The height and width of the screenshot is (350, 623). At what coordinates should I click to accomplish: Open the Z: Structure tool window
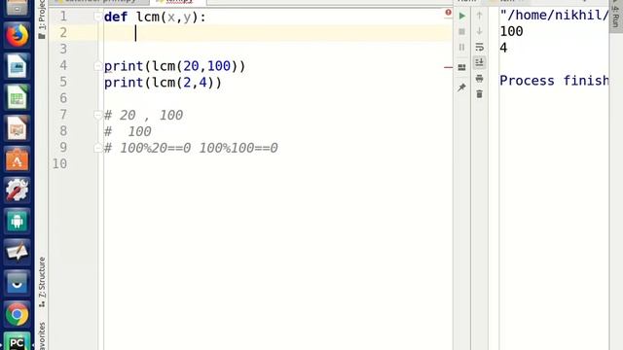coord(42,282)
